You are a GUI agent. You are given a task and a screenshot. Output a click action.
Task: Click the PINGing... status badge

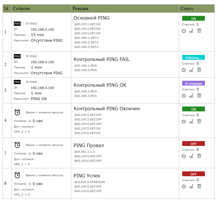[193, 58]
